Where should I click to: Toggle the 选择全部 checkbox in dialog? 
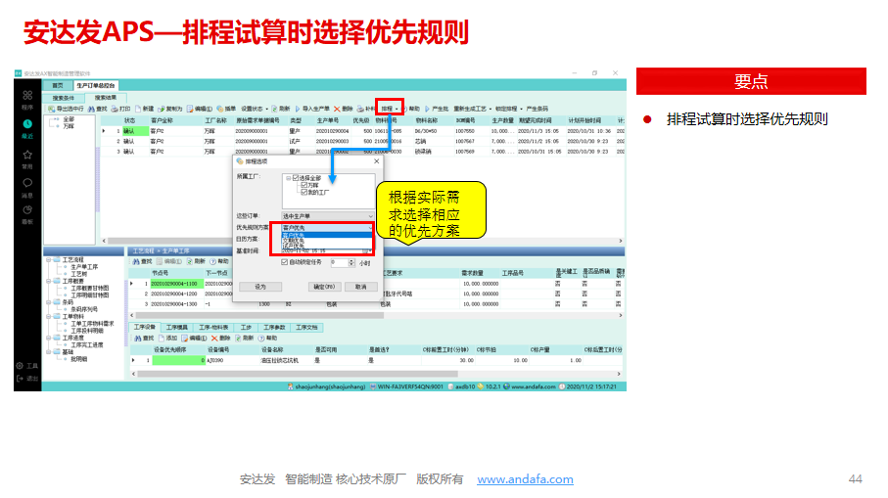pyautogui.click(x=296, y=178)
